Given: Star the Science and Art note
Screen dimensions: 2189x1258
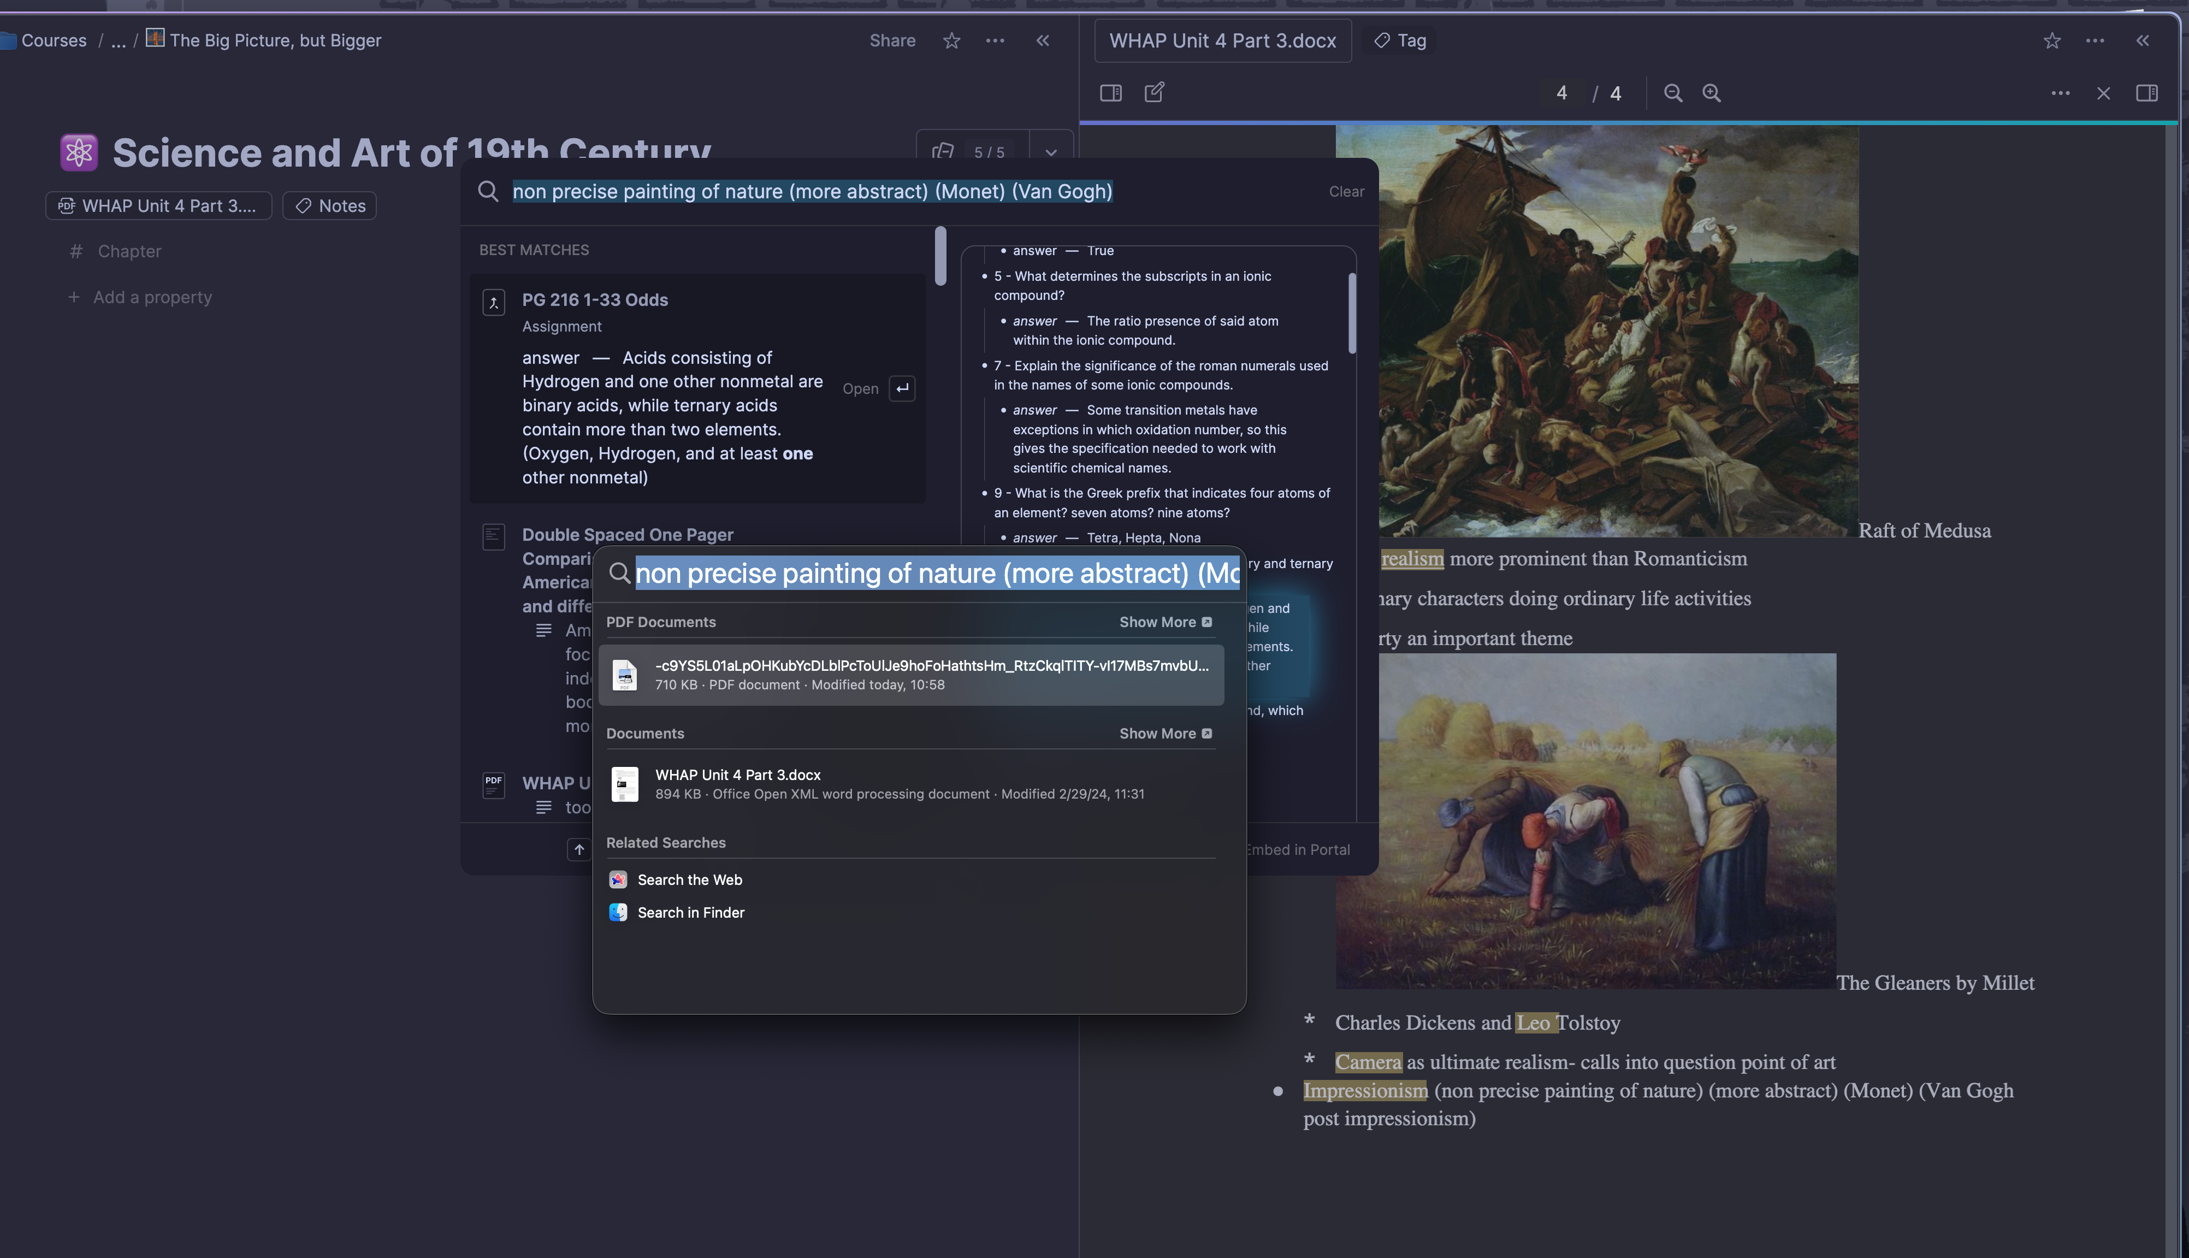Looking at the screenshot, I should coord(951,40).
